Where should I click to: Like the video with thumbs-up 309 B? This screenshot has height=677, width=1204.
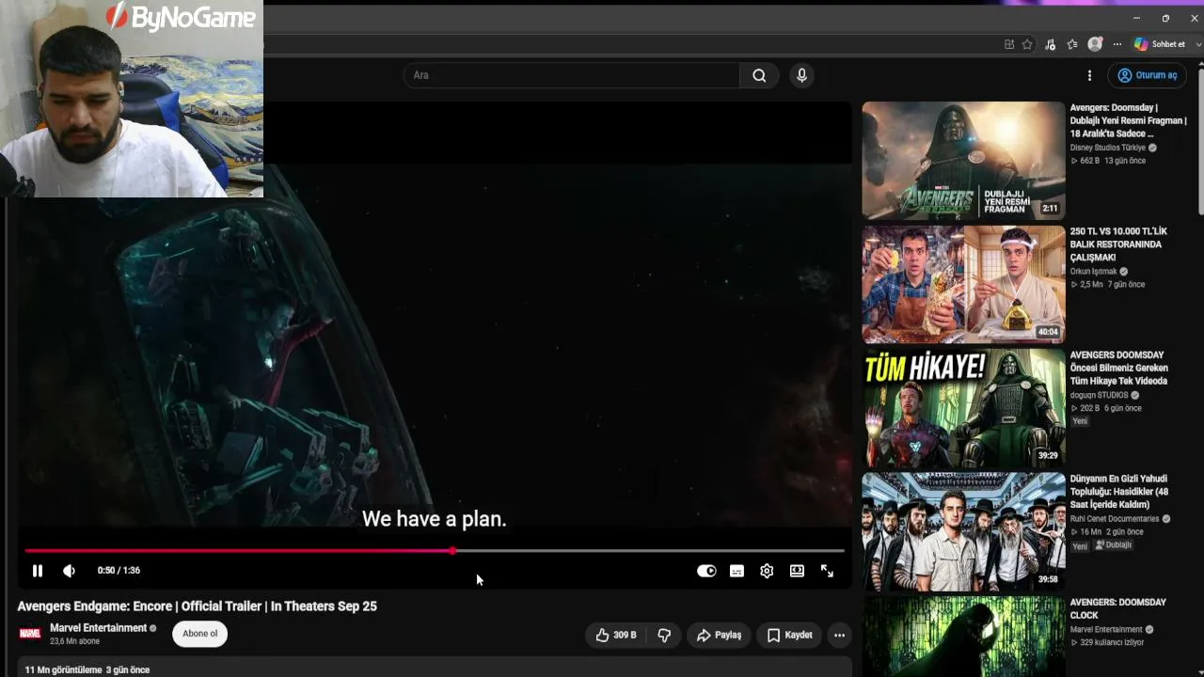coord(616,636)
